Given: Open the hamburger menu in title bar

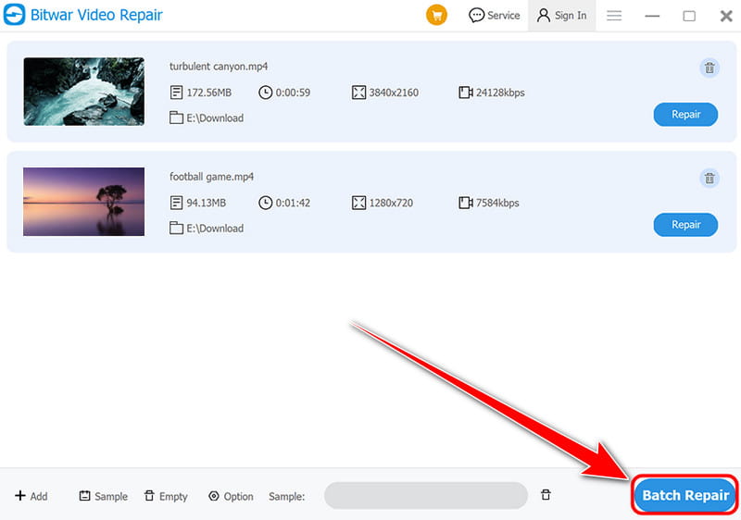Looking at the screenshot, I should [x=613, y=16].
